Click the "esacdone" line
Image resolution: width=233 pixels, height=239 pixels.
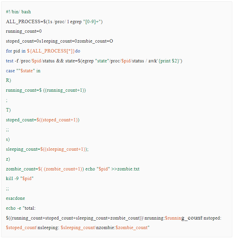pos(15,198)
